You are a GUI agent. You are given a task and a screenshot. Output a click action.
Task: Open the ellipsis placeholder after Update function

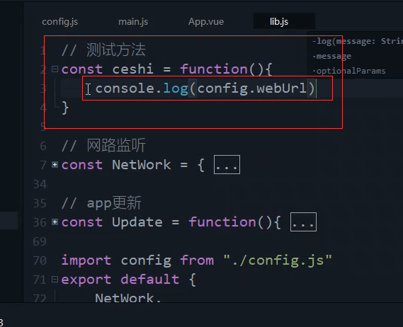point(303,222)
